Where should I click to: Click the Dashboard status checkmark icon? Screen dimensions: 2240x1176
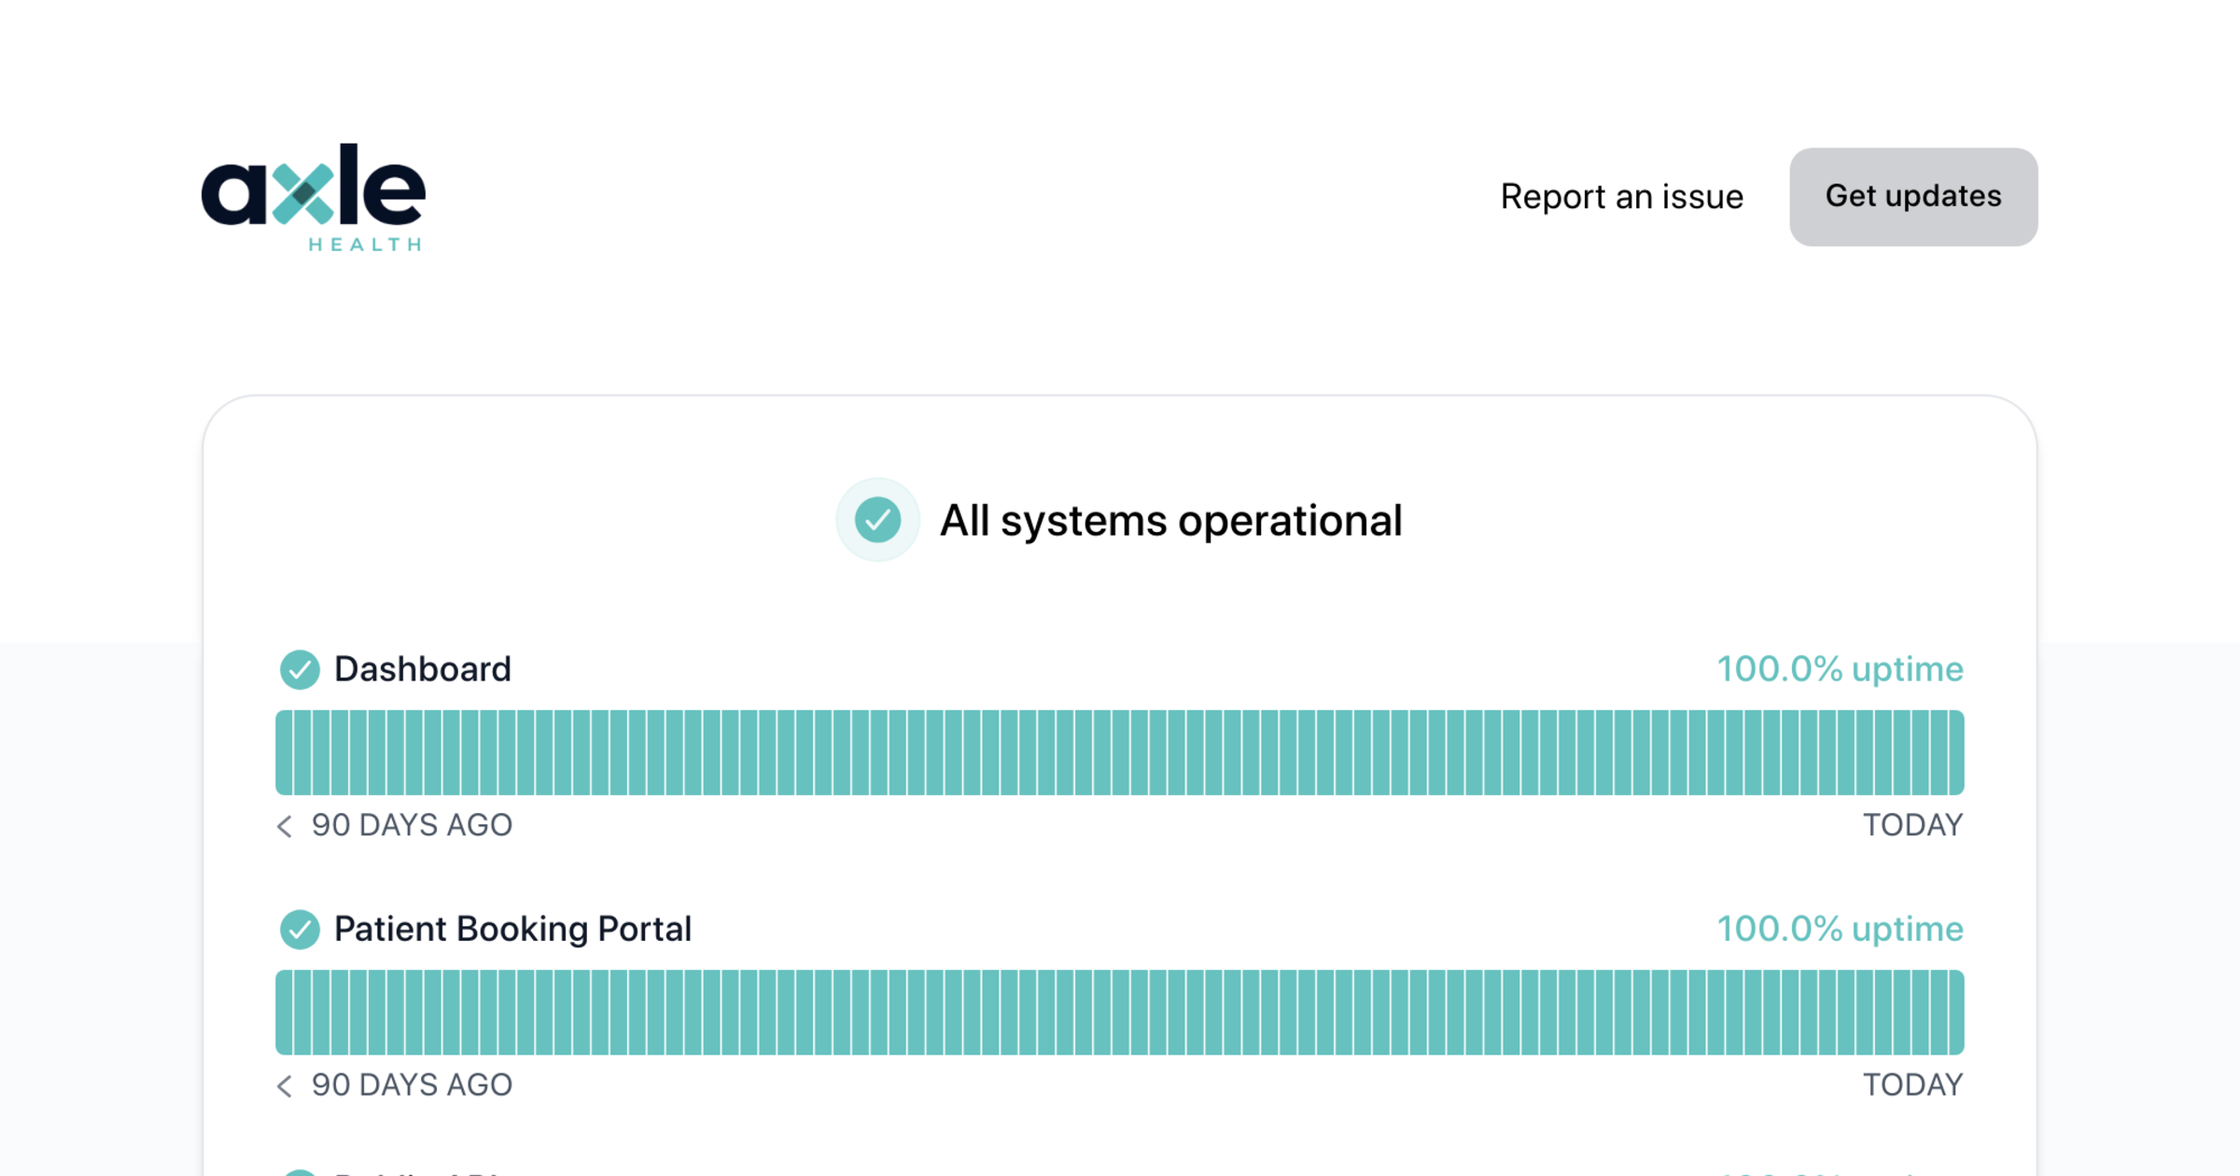coord(300,669)
